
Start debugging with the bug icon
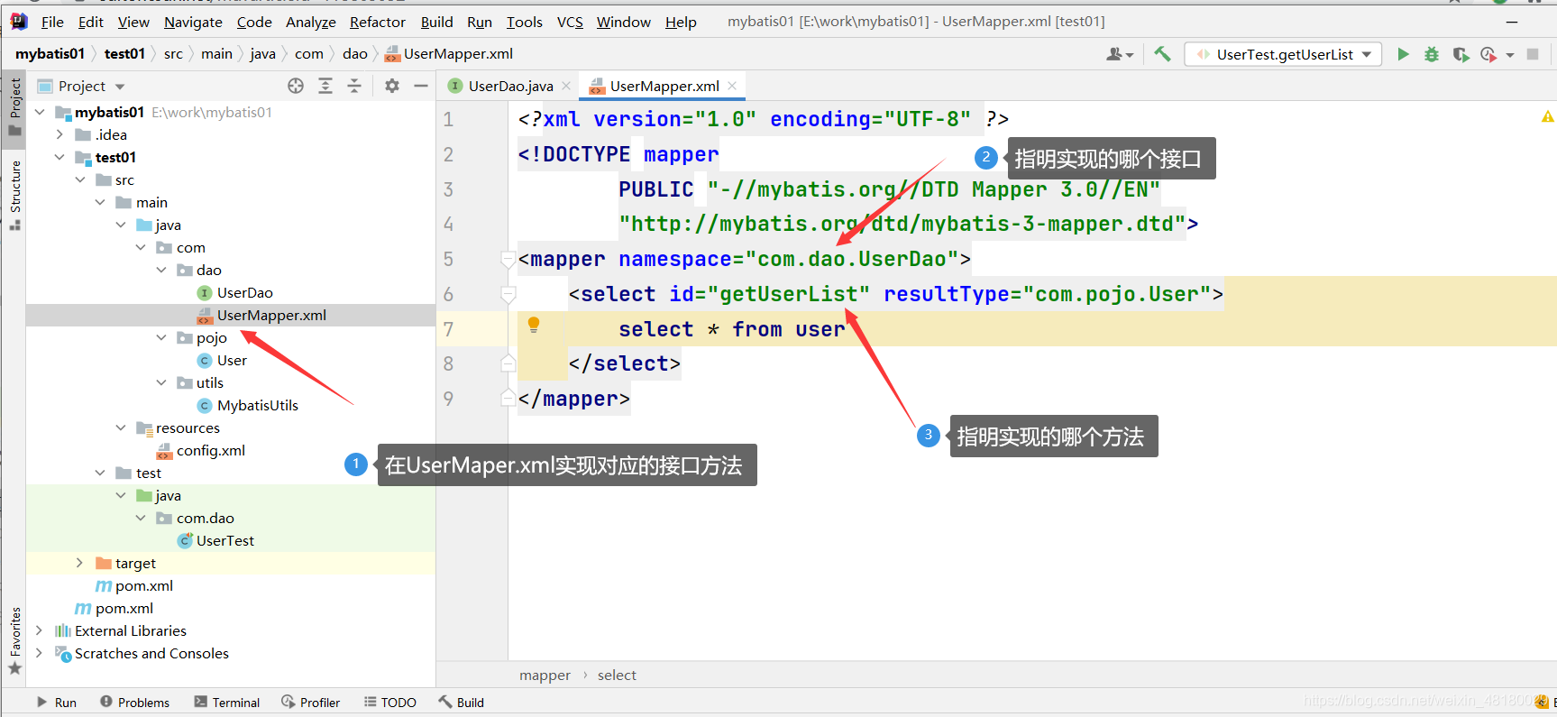[x=1431, y=54]
